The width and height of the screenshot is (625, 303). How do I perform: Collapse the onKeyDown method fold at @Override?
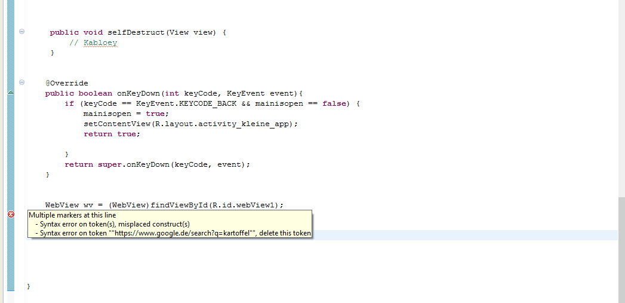22,82
